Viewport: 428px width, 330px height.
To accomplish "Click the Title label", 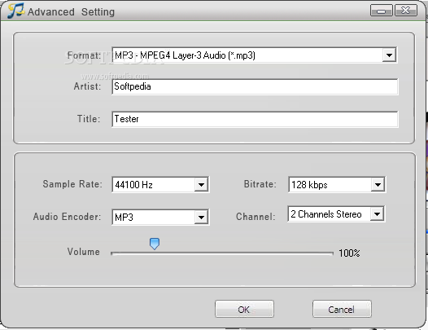I will pyautogui.click(x=89, y=119).
